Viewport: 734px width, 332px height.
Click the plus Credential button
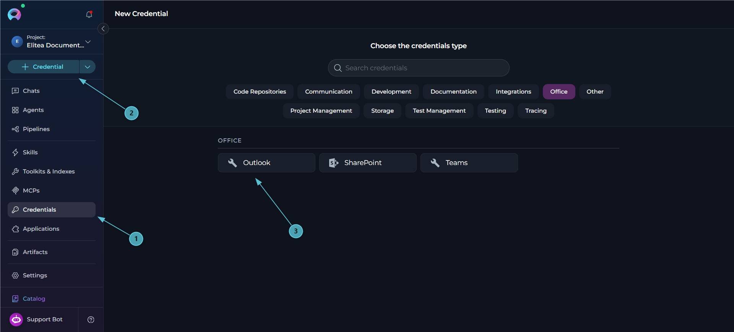43,67
